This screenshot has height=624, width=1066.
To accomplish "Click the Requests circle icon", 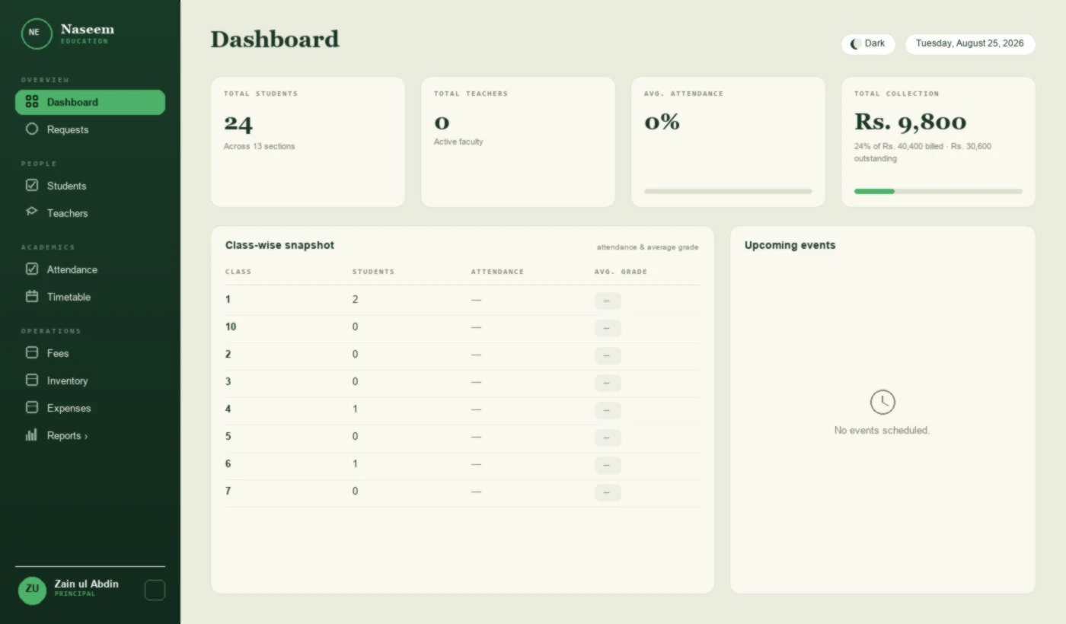I will (x=32, y=129).
